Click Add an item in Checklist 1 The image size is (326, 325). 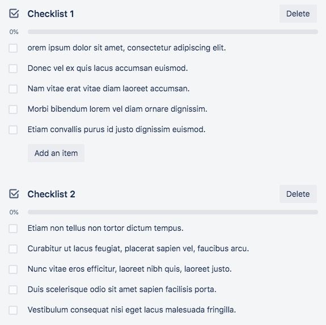pyautogui.click(x=56, y=153)
